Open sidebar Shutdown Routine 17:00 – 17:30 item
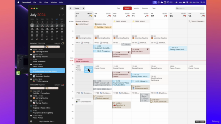221x124 pixels. (x=47, y=75)
